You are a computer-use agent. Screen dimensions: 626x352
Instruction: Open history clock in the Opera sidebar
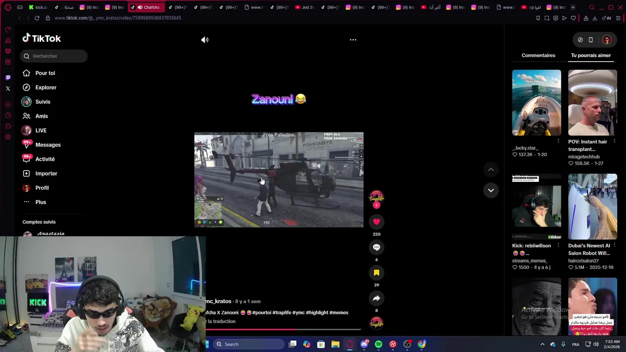[8, 115]
